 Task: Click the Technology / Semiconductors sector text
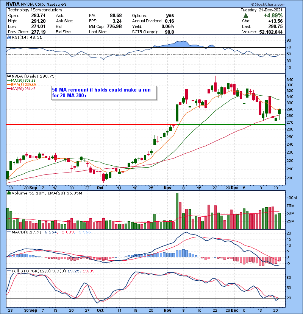[x=35, y=10]
